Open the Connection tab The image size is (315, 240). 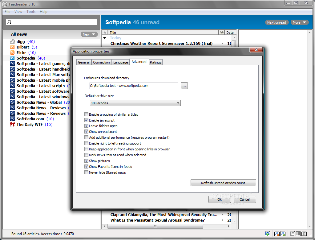[101, 62]
